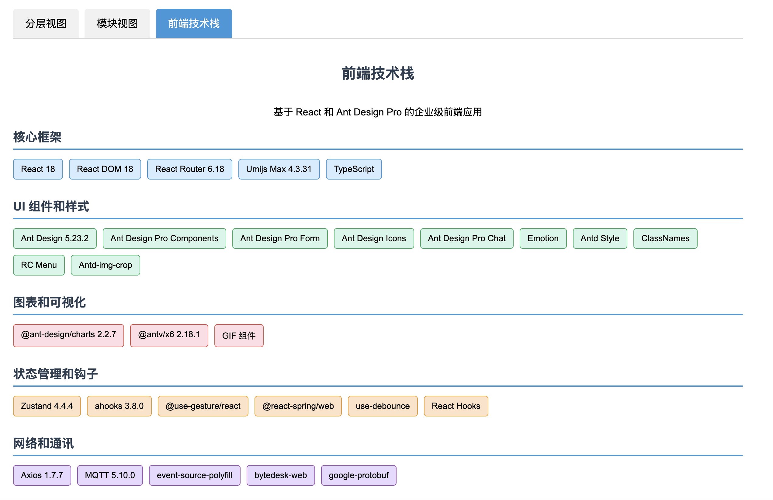The image size is (773, 500).
Task: Choose the Emotion tag
Action: point(543,238)
